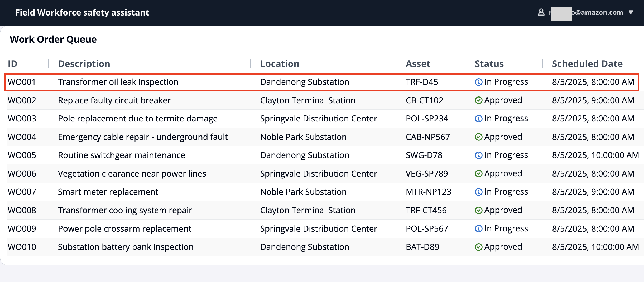Click the divider between ID and Description columns
This screenshot has width=644, height=282.
[x=48, y=64]
